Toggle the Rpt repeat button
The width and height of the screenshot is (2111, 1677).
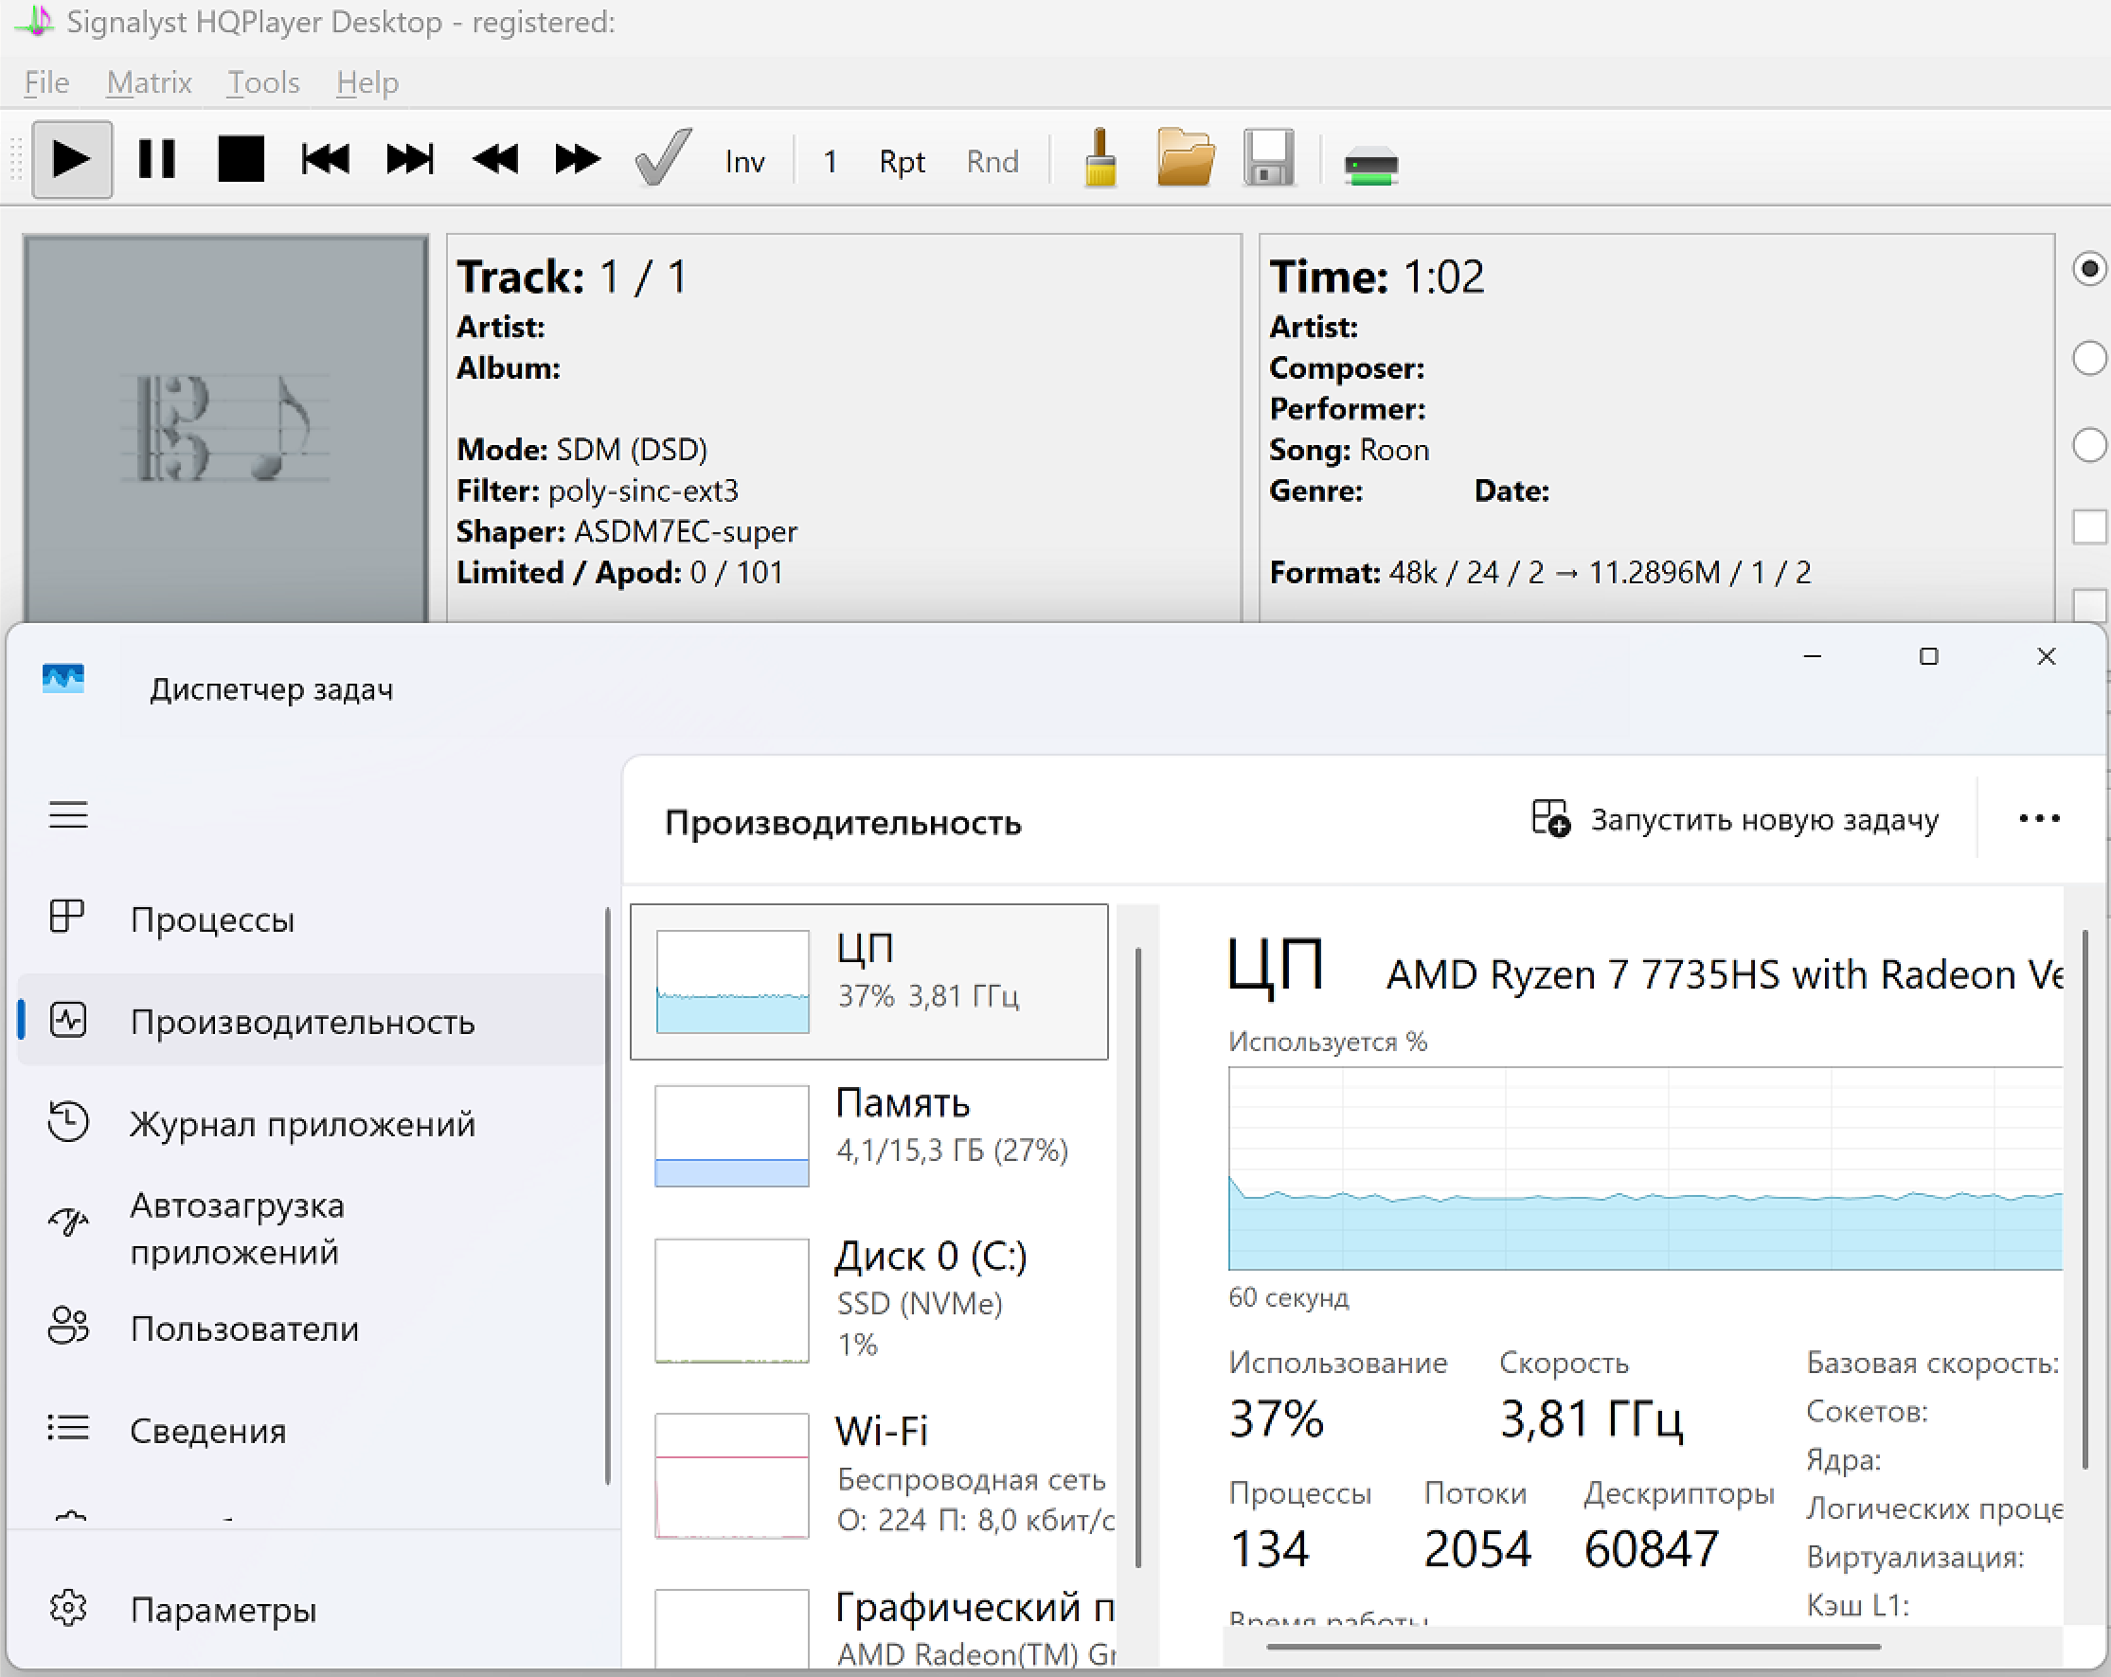click(x=901, y=162)
